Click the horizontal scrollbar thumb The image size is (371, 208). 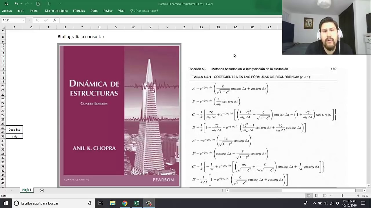click(x=319, y=190)
